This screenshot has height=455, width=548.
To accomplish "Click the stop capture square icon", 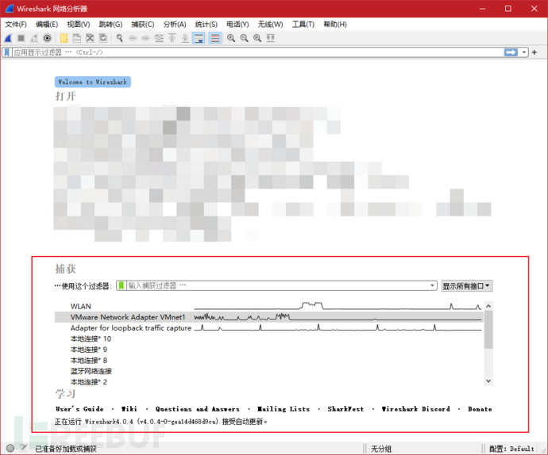I will click(21, 38).
